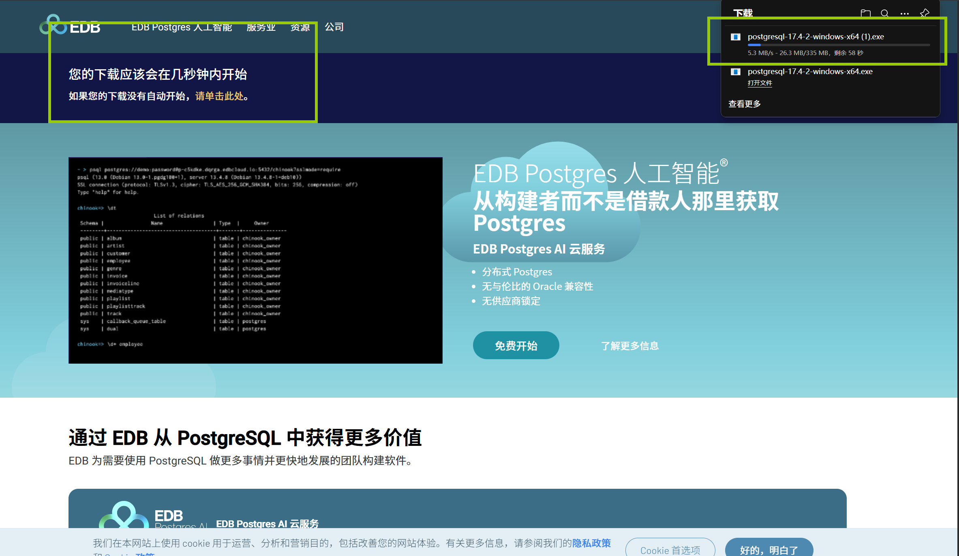Click the file icon of postgresql-17.4-2-windows-x64 (1).exe
Image resolution: width=959 pixels, height=556 pixels.
[x=736, y=37]
